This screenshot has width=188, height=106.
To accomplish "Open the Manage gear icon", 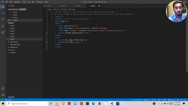I will [x=3, y=95].
